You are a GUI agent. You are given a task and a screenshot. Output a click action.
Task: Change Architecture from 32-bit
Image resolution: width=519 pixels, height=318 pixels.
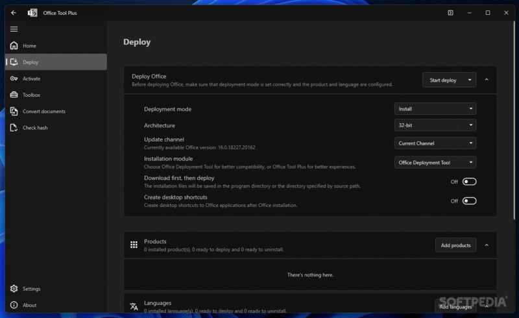435,125
